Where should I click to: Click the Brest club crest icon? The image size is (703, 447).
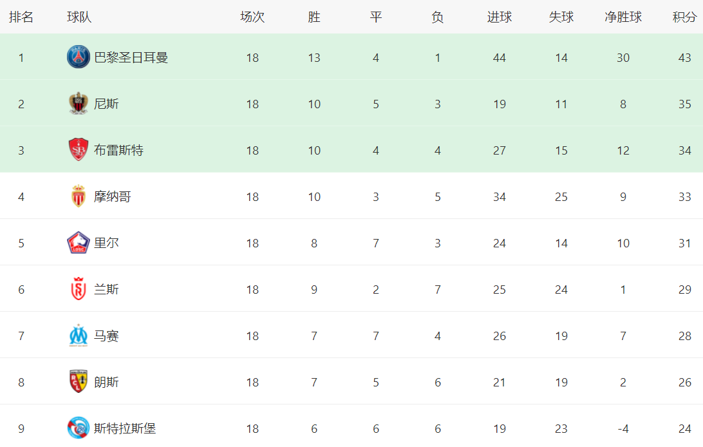pyautogui.click(x=79, y=149)
